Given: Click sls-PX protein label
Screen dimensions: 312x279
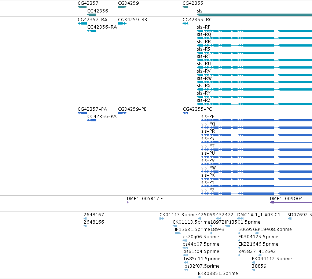Looking at the screenshot, I should [x=208, y=175].
